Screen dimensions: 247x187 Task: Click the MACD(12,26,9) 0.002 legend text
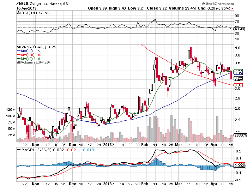point(43,150)
